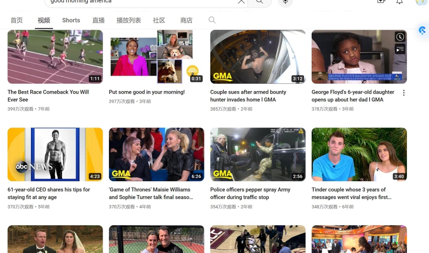This screenshot has width=429, height=253.
Task: Play The Best Race Comeback thumbnail
Action: pyautogui.click(x=55, y=57)
